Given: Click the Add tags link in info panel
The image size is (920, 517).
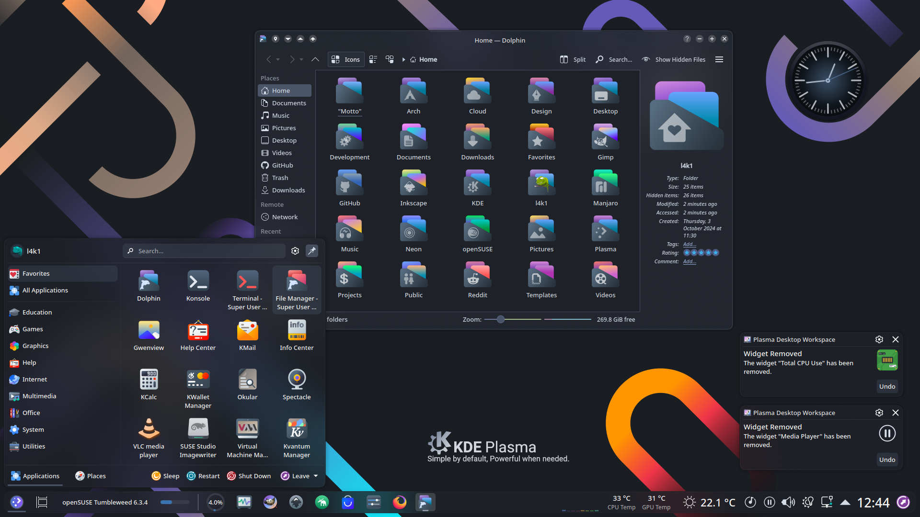Looking at the screenshot, I should pos(690,244).
